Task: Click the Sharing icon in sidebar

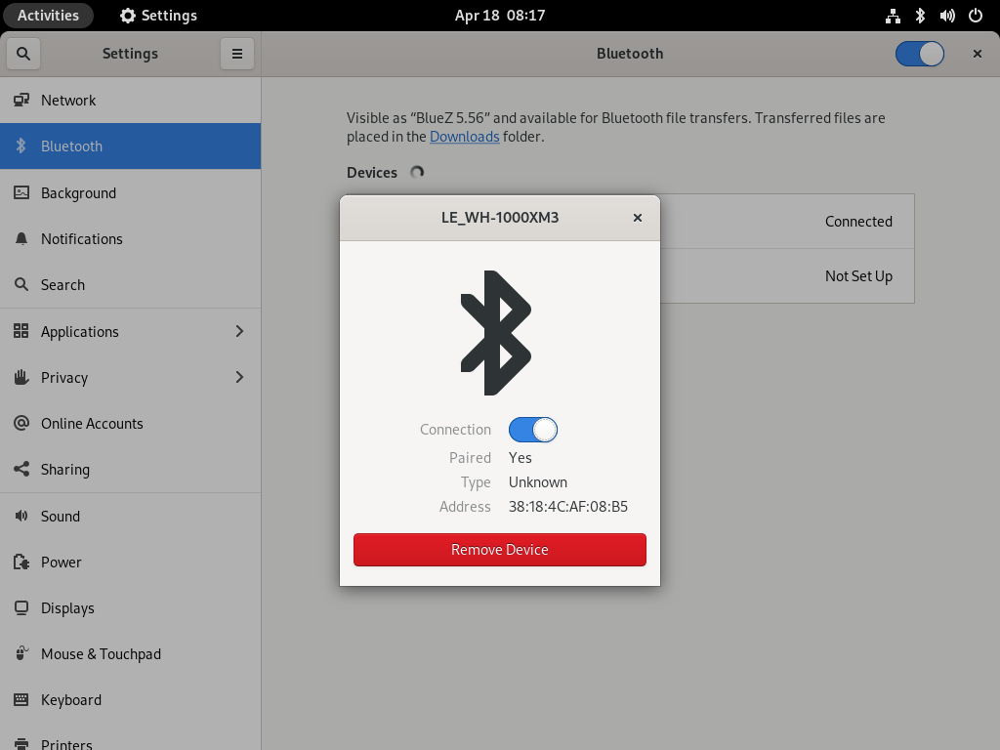Action: coord(21,469)
